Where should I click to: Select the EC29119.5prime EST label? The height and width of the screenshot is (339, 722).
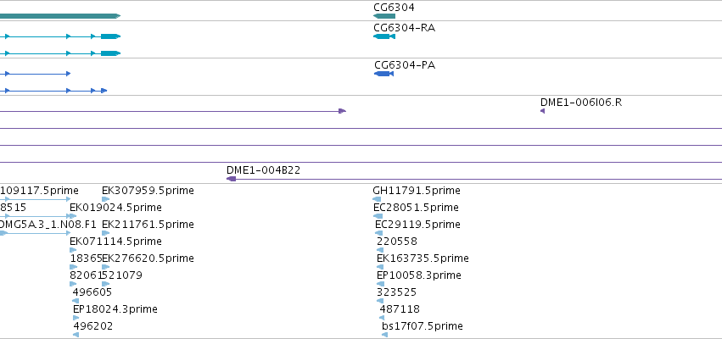pos(417,225)
